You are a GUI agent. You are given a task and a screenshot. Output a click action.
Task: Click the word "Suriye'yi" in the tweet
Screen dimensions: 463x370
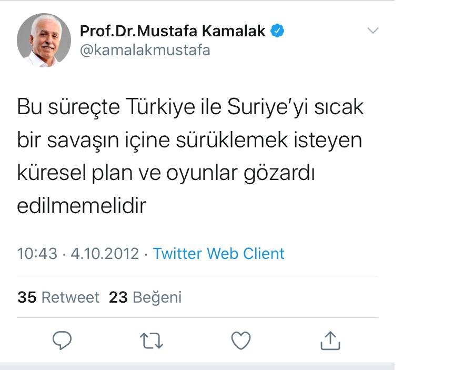(268, 107)
